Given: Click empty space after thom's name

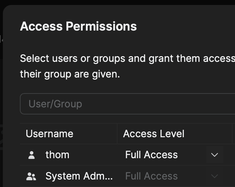Looking at the screenshot, I should (x=92, y=155).
